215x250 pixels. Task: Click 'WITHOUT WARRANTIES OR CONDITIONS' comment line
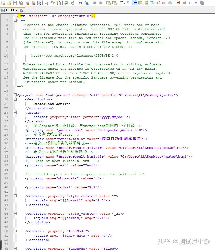[97, 73]
